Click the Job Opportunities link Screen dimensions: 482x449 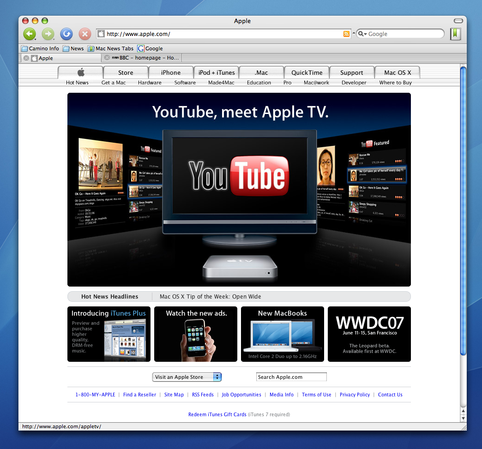click(241, 395)
